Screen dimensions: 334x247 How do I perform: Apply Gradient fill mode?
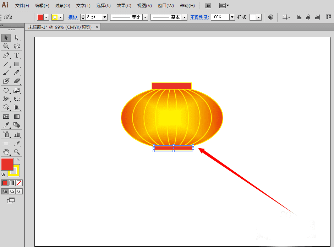(x=12, y=183)
